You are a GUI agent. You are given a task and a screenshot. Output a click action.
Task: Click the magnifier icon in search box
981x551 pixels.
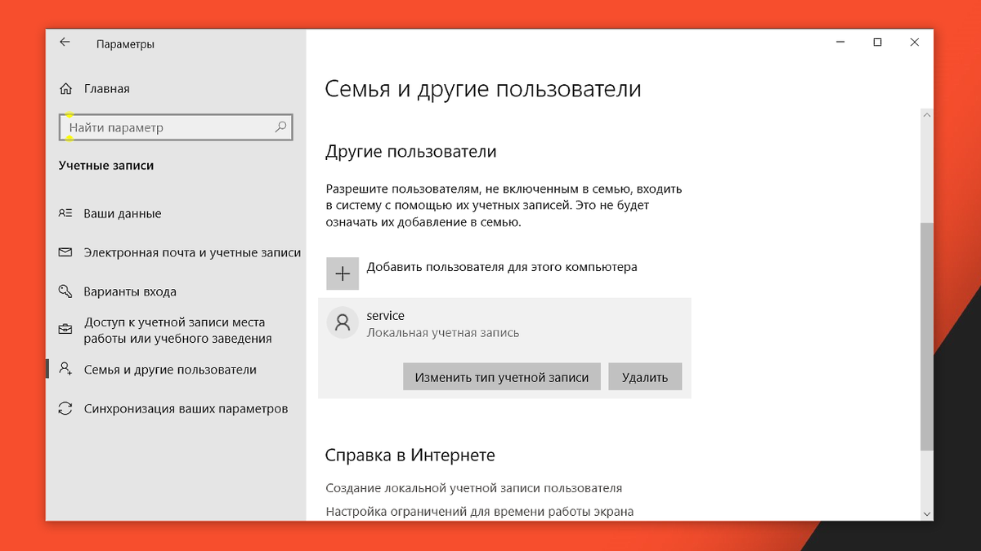[x=280, y=127]
